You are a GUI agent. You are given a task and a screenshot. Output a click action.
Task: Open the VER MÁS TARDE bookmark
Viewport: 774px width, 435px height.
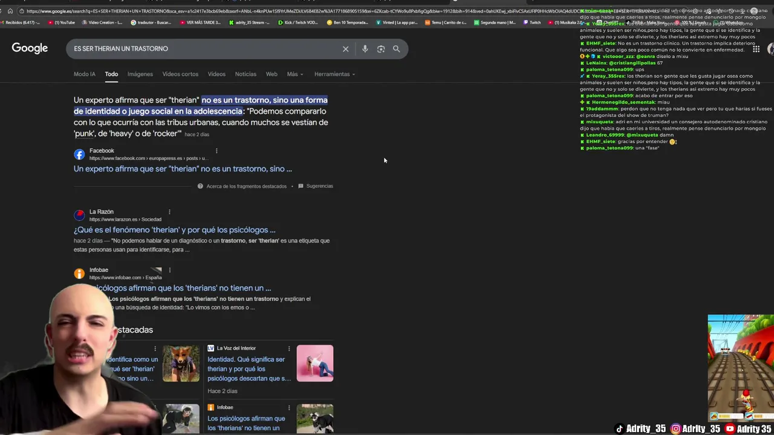[200, 22]
